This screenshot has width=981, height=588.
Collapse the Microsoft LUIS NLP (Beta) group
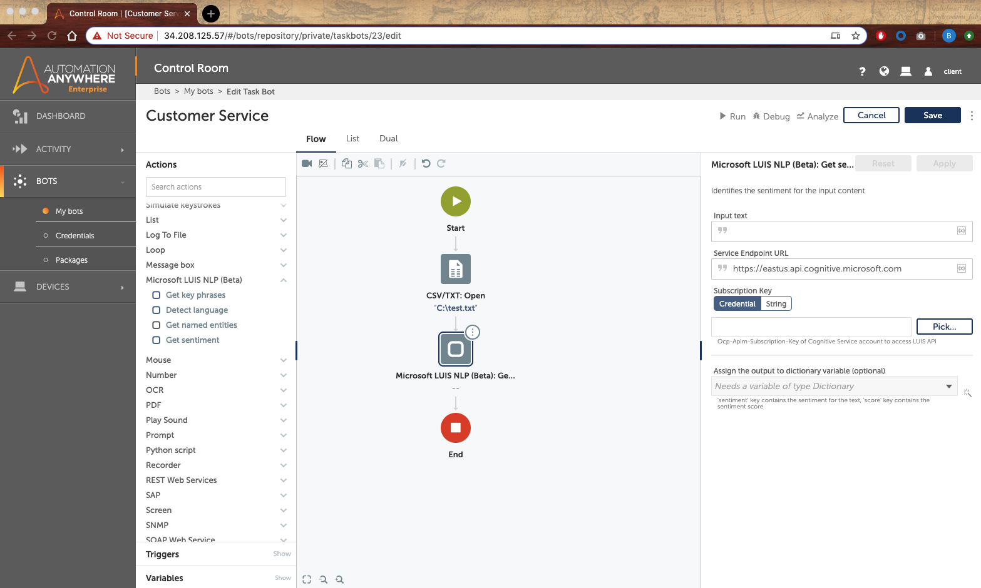(283, 280)
